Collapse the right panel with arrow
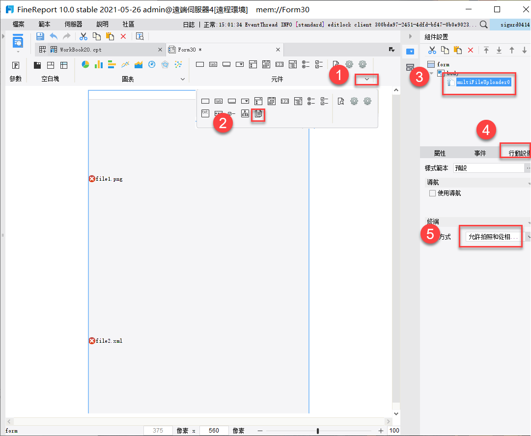The image size is (531, 436). pos(410,36)
